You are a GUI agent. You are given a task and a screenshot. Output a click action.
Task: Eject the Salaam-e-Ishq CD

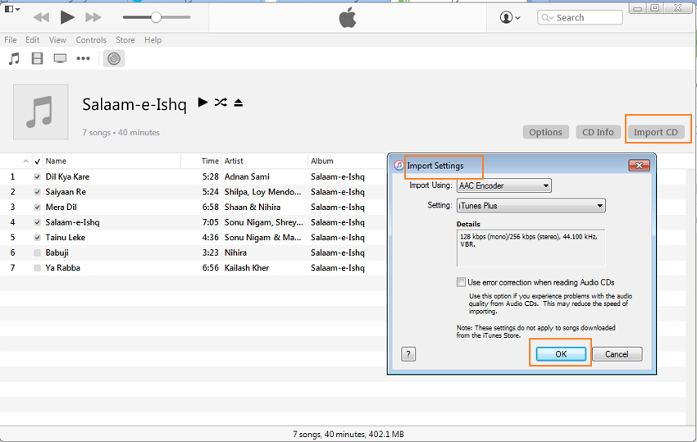point(238,103)
